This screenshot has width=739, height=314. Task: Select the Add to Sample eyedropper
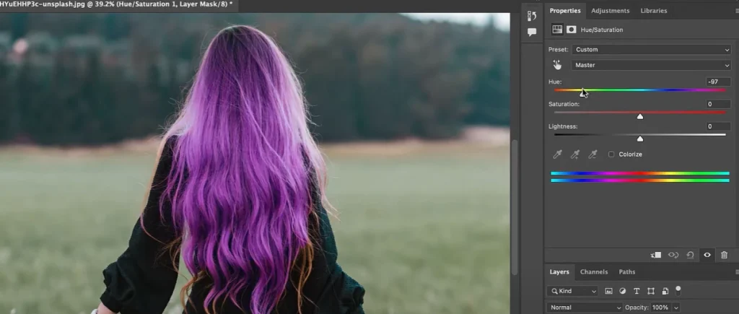[575, 154]
